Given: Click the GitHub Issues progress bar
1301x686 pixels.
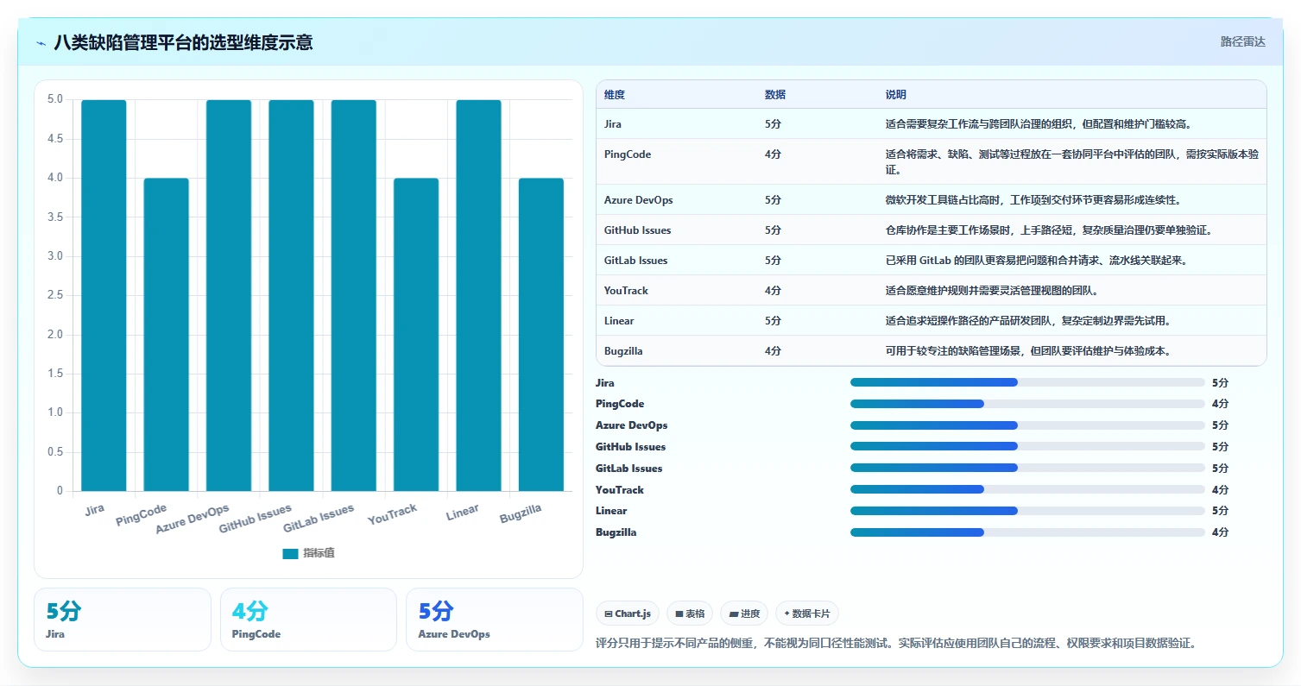Looking at the screenshot, I should point(1027,447).
